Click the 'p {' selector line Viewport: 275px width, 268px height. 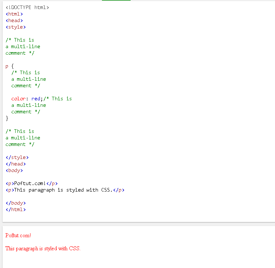coord(10,66)
